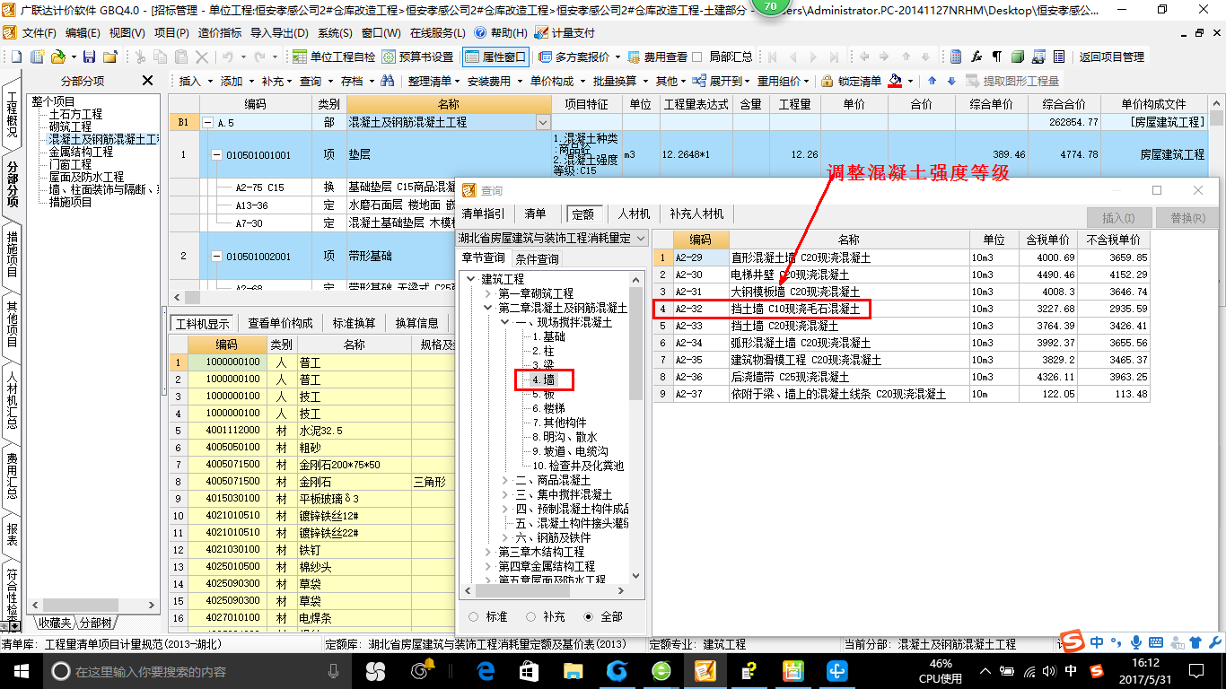Select the 4. 墙 tree item

pyautogui.click(x=543, y=379)
